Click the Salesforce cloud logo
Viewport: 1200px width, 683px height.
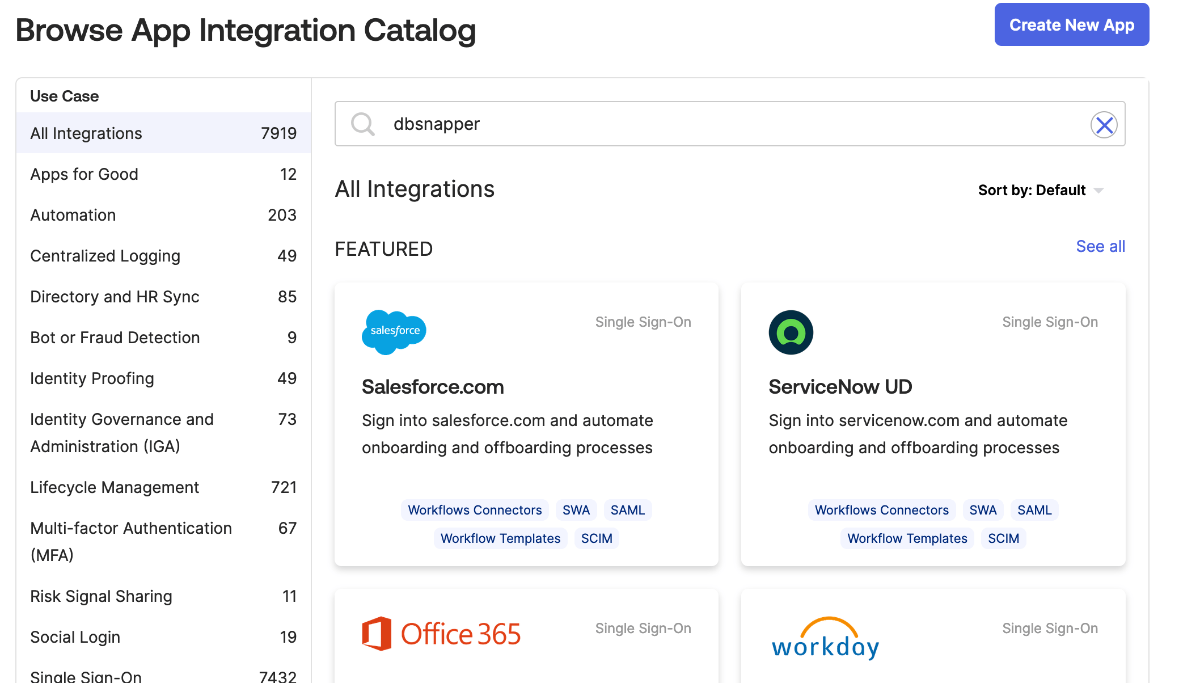[x=394, y=332]
